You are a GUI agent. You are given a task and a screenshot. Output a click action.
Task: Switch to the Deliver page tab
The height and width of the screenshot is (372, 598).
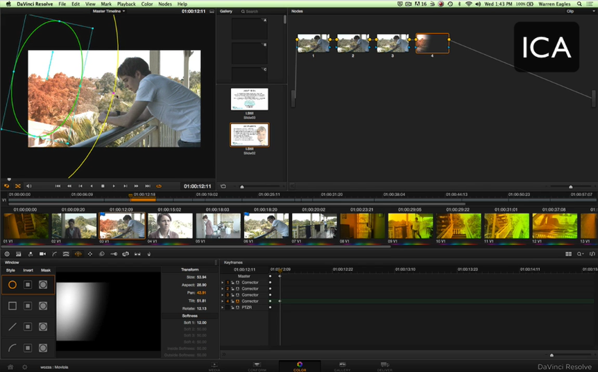click(x=384, y=367)
